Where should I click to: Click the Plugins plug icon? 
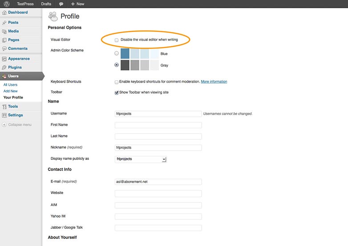(x=4, y=67)
